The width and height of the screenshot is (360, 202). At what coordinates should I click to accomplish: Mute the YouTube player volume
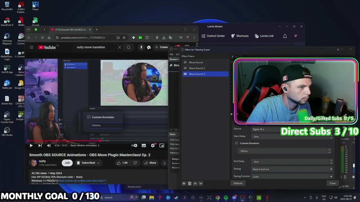(x=49, y=145)
